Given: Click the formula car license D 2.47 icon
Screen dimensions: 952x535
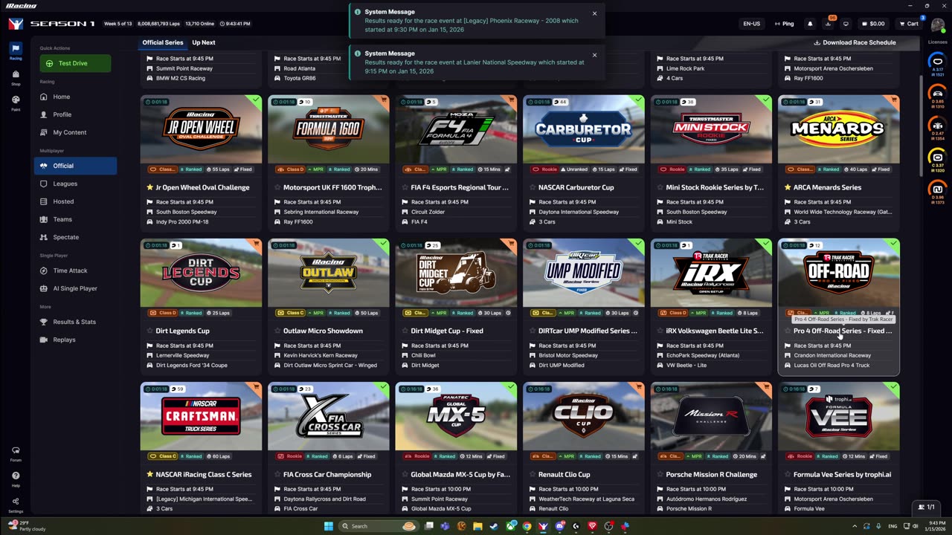Looking at the screenshot, I should (938, 127).
